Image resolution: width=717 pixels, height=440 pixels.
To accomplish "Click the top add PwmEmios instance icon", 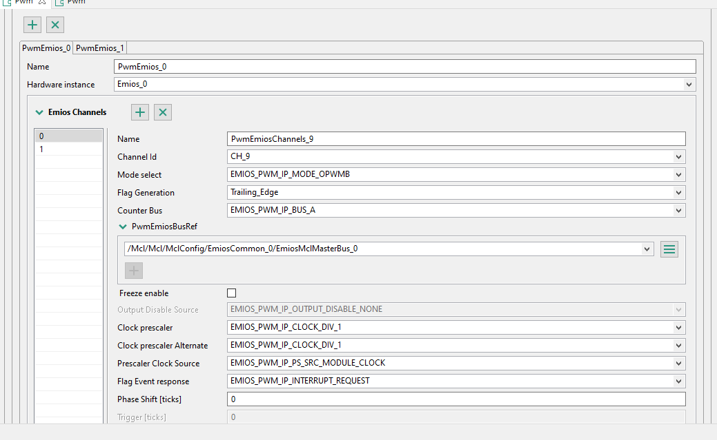I will [32, 25].
